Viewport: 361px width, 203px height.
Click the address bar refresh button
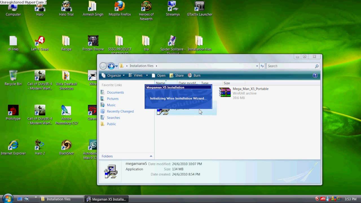click(x=262, y=66)
